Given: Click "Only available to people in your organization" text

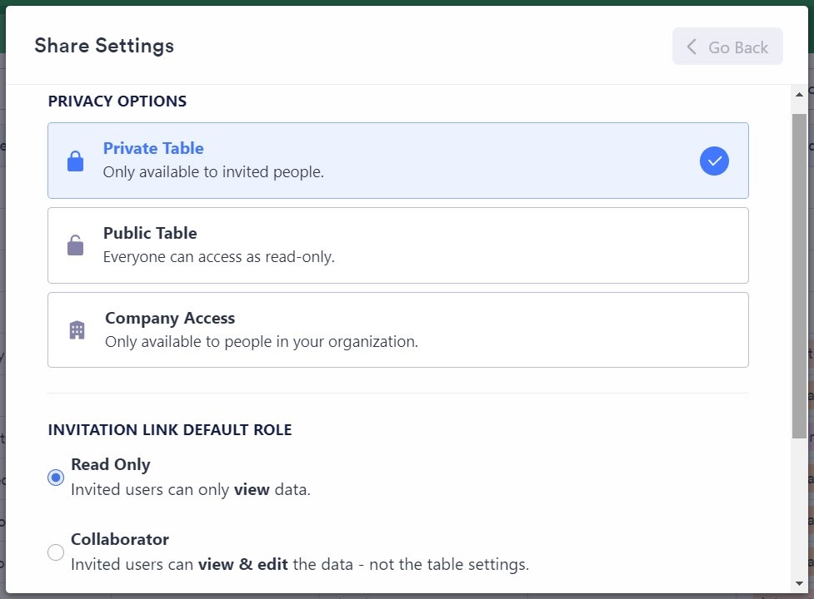Looking at the screenshot, I should pos(261,342).
